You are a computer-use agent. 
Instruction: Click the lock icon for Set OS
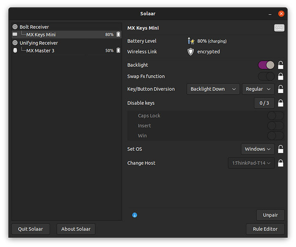click(x=280, y=149)
